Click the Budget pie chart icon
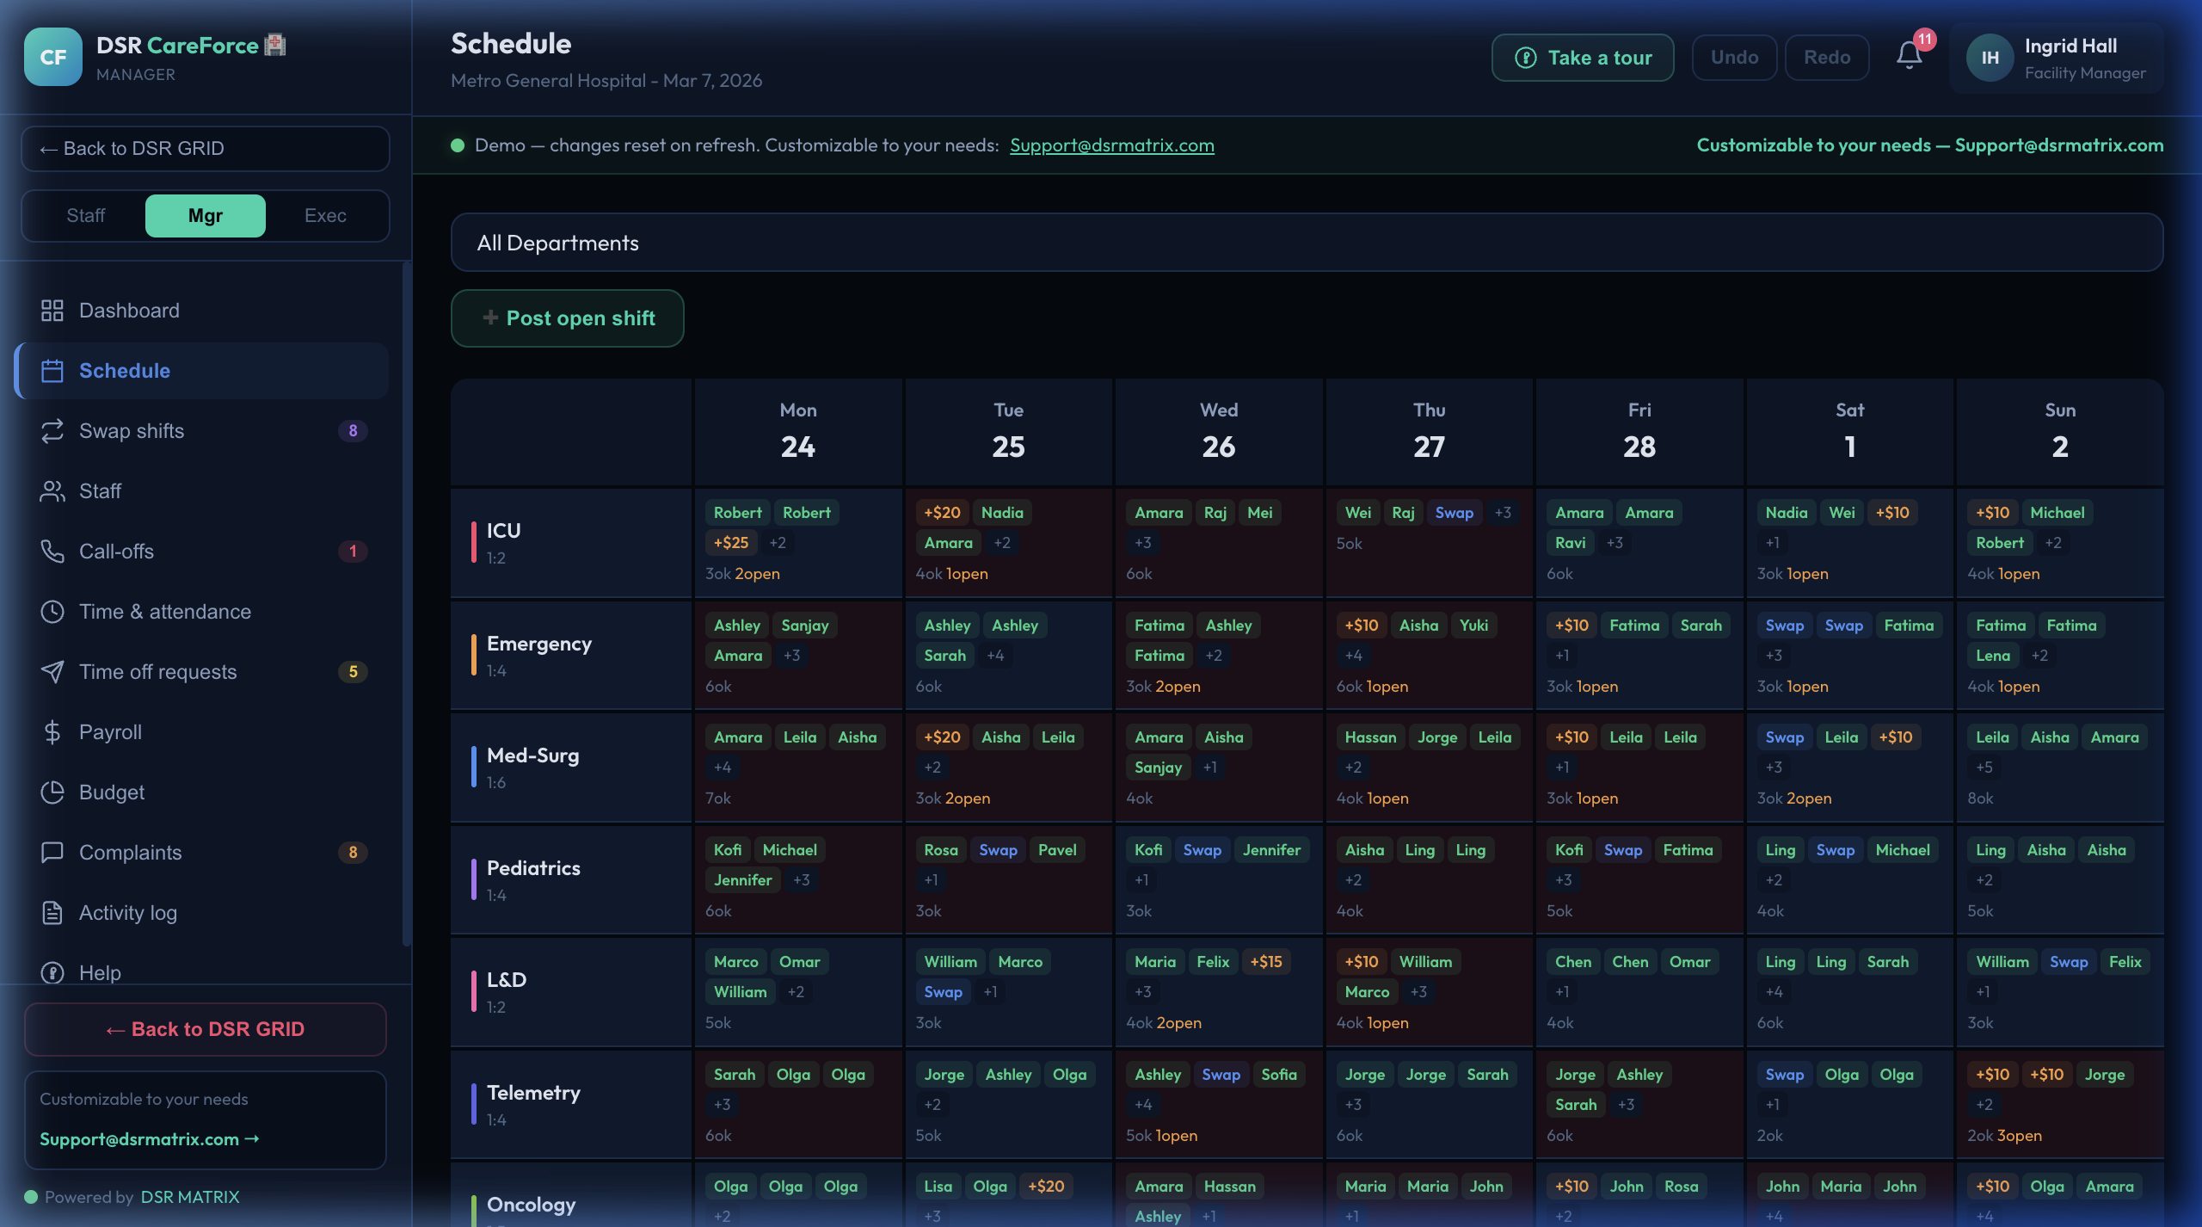 tap(52, 792)
